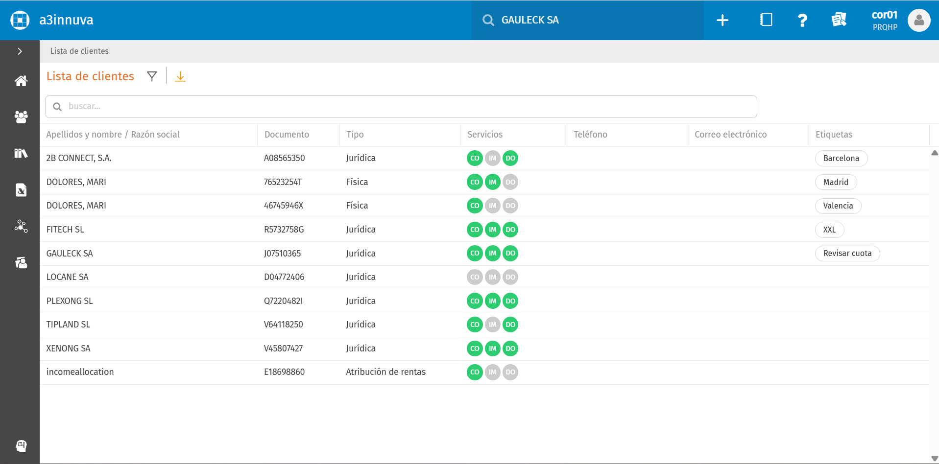Open the news reader icon in top bar
The width and height of the screenshot is (939, 464).
pos(839,20)
